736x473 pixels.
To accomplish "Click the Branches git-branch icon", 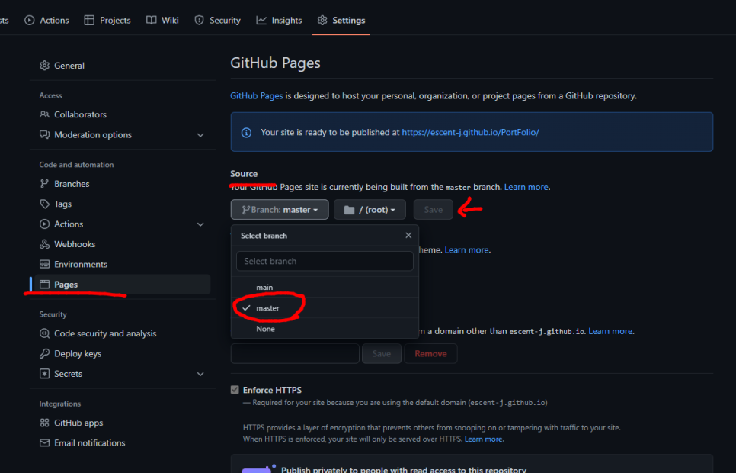I will 45,183.
